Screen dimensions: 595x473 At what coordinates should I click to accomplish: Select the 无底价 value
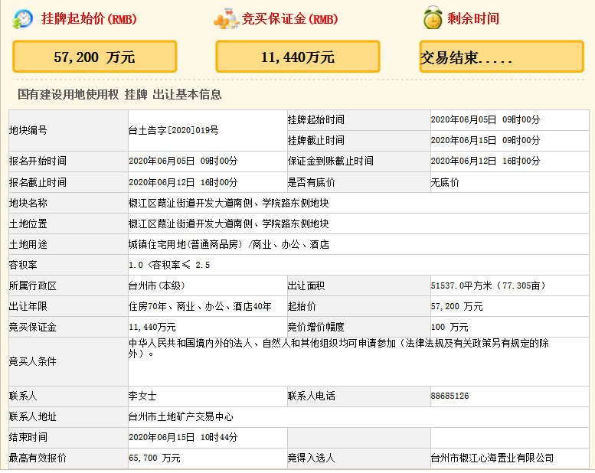445,182
